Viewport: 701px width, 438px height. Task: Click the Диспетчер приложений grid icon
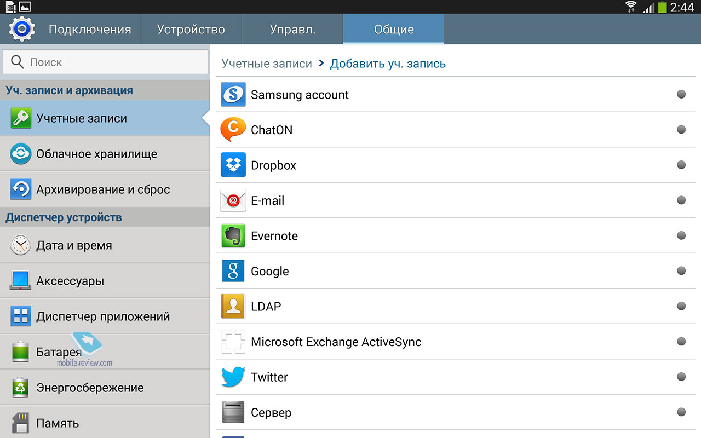coord(21,316)
